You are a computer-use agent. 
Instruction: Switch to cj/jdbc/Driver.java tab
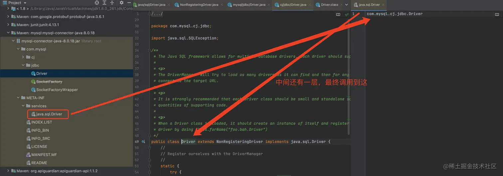[x=293, y=5]
